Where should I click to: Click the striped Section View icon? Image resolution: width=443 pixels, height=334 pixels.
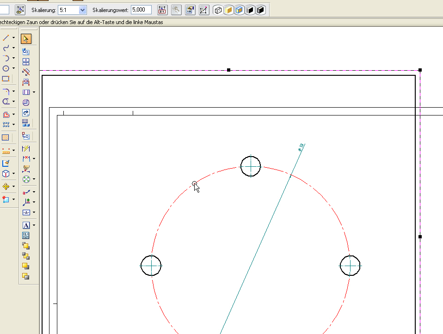(x=26, y=92)
